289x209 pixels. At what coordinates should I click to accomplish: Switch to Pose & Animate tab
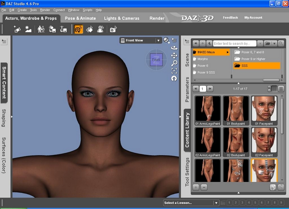pos(80,18)
